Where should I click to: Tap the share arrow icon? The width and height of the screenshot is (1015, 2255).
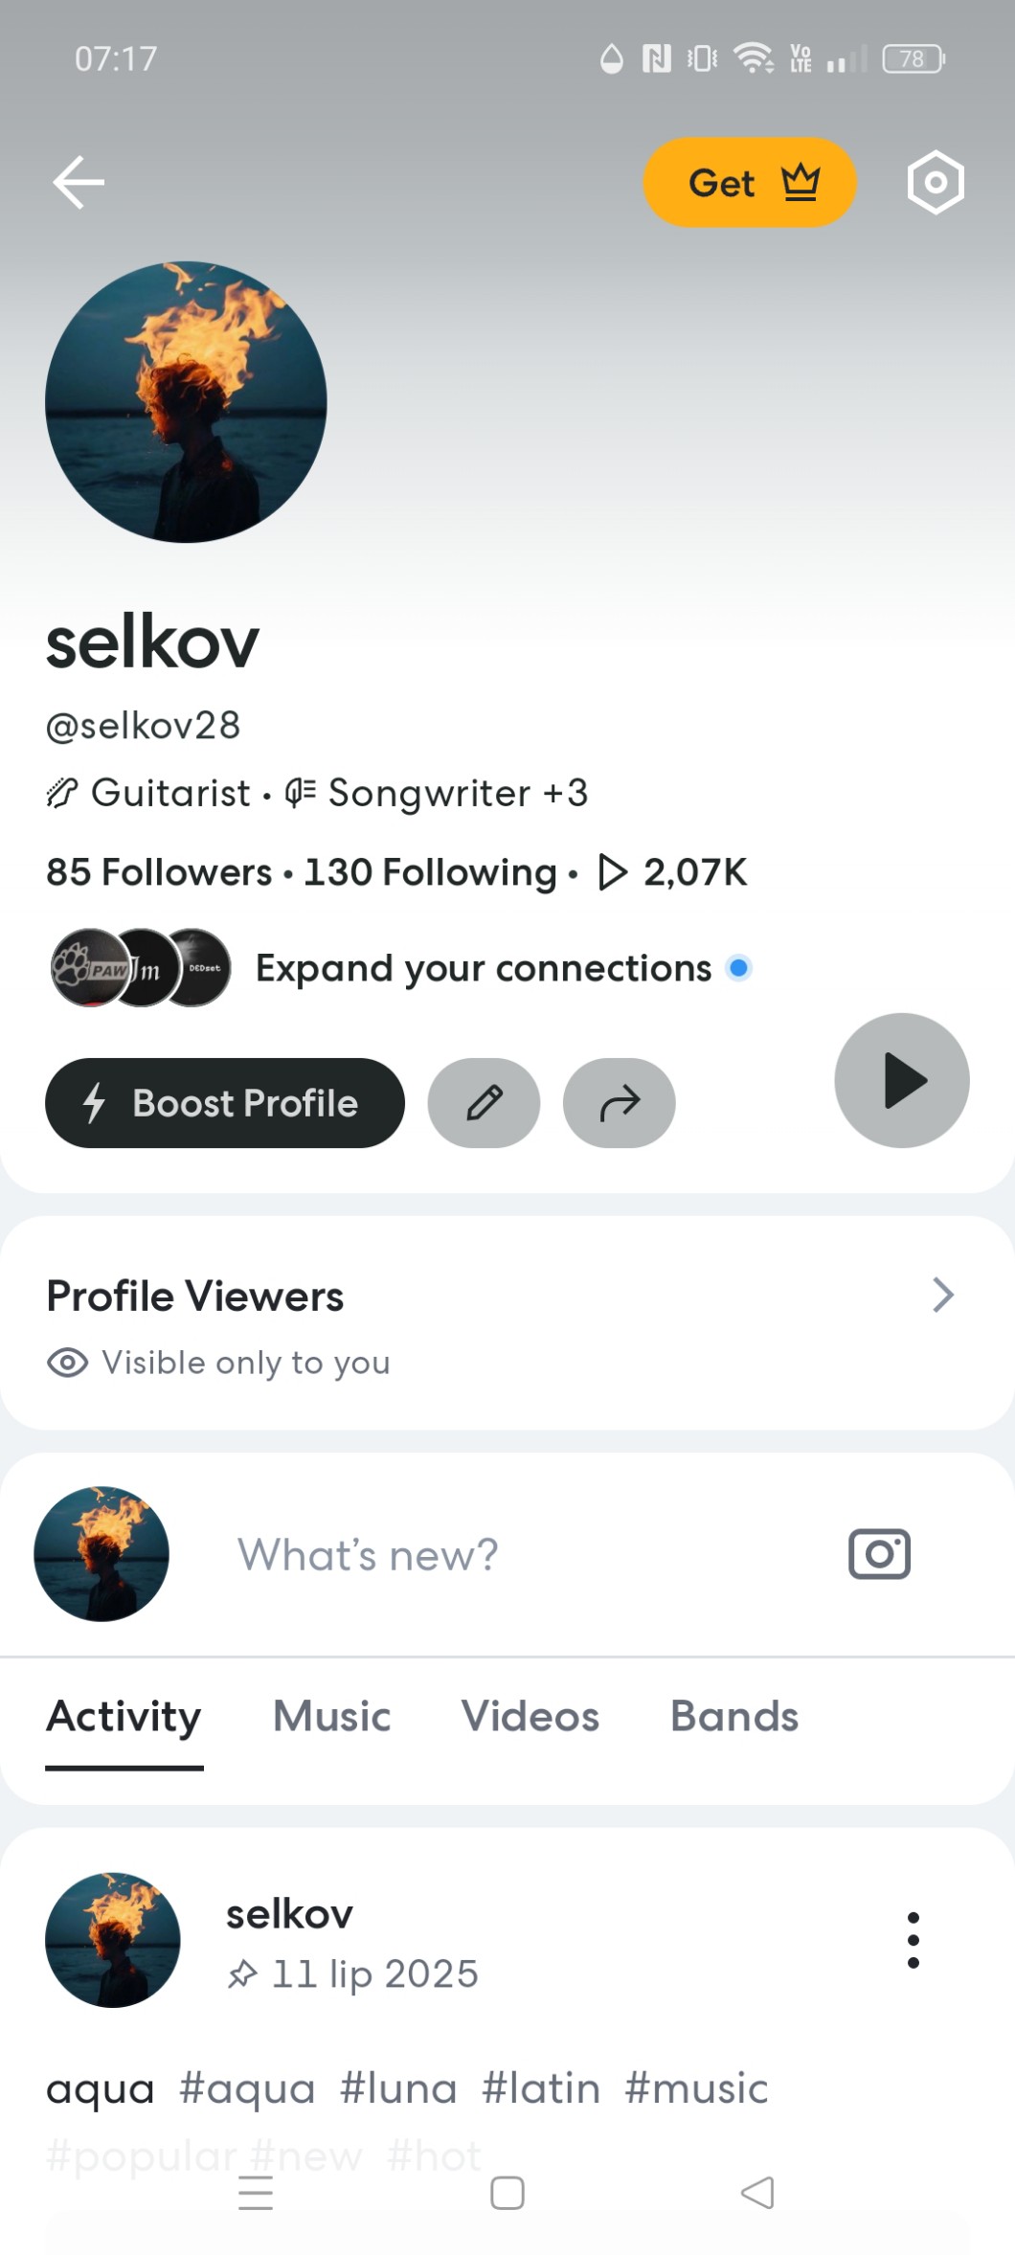click(x=620, y=1103)
